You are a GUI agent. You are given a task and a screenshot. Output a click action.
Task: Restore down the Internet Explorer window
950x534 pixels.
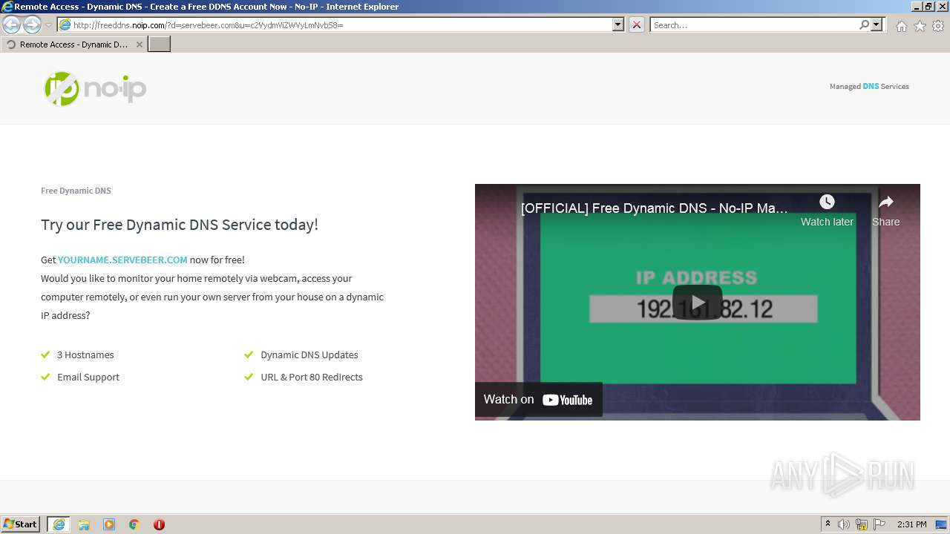pos(928,6)
